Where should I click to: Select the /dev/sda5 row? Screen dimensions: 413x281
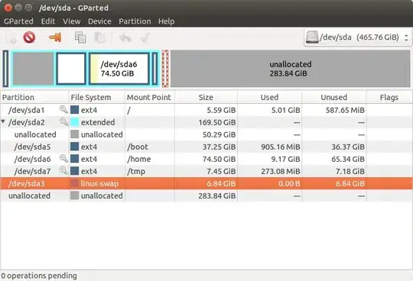tap(206, 147)
